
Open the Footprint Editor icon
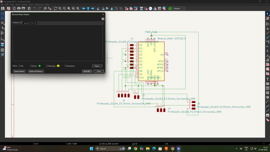tap(136, 8)
